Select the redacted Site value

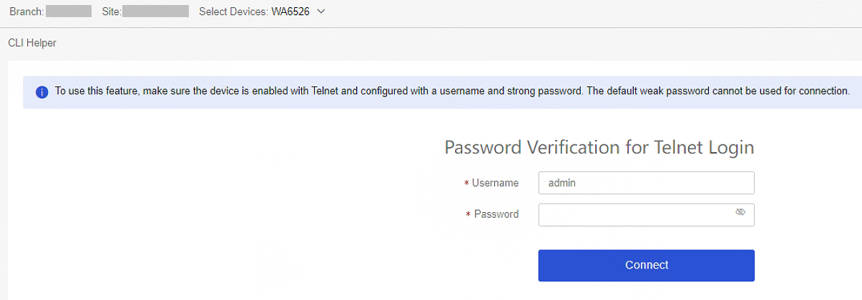click(156, 11)
